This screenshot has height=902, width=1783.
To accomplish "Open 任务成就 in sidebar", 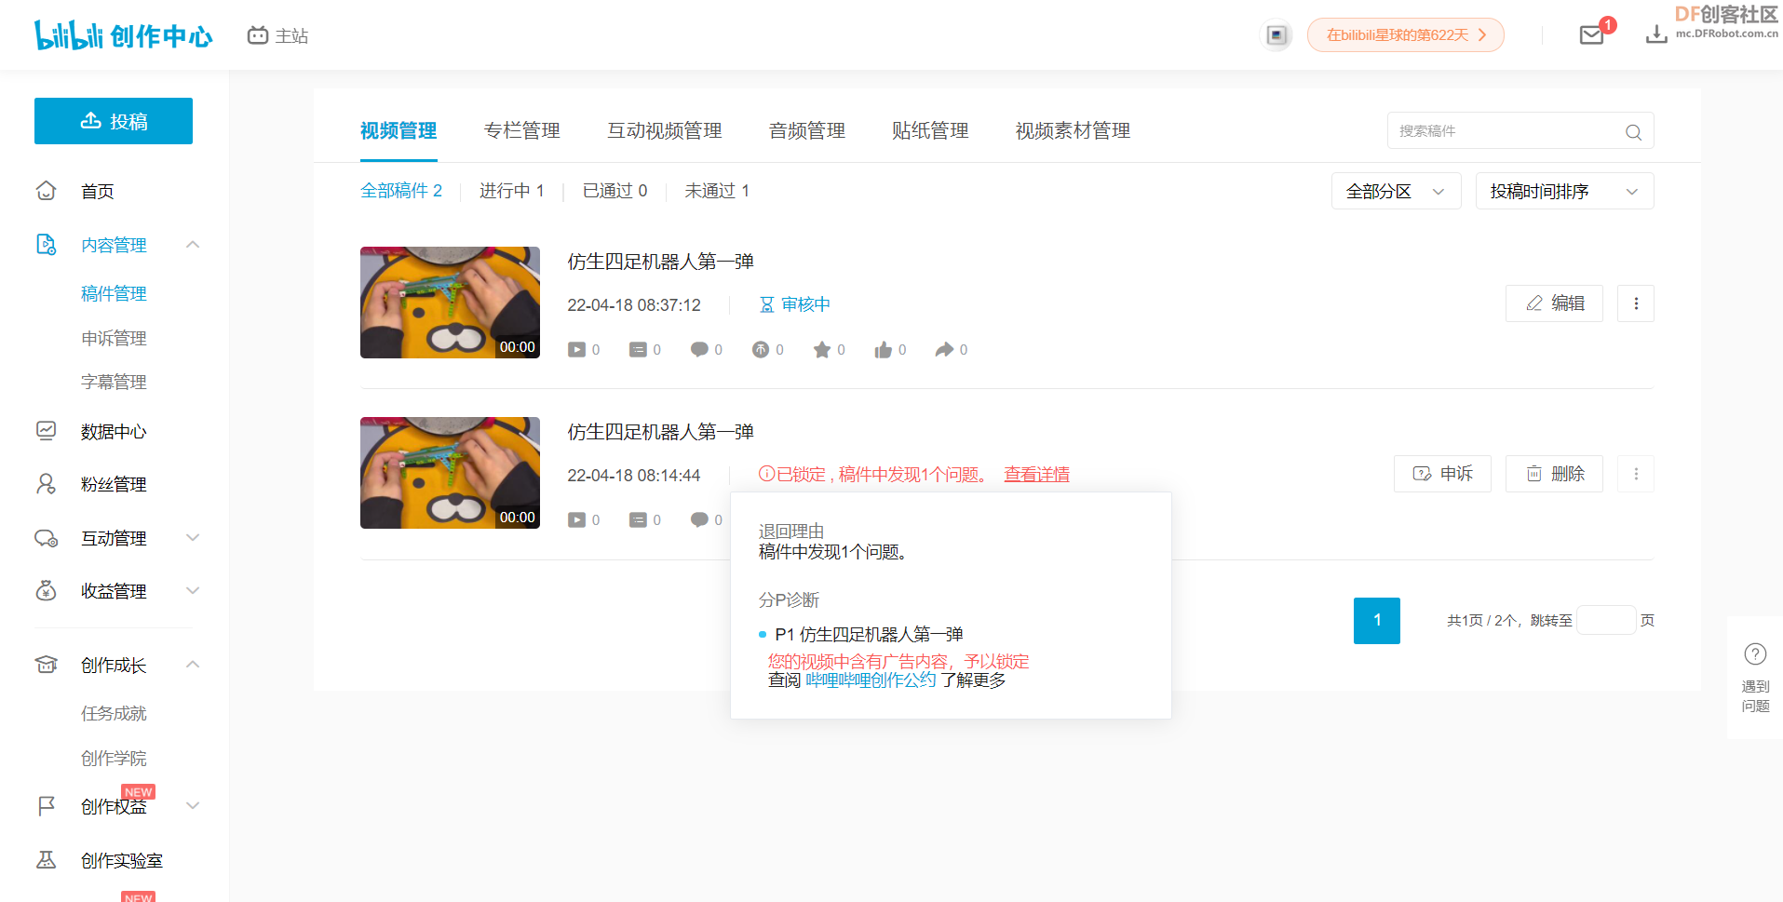I will point(114,713).
